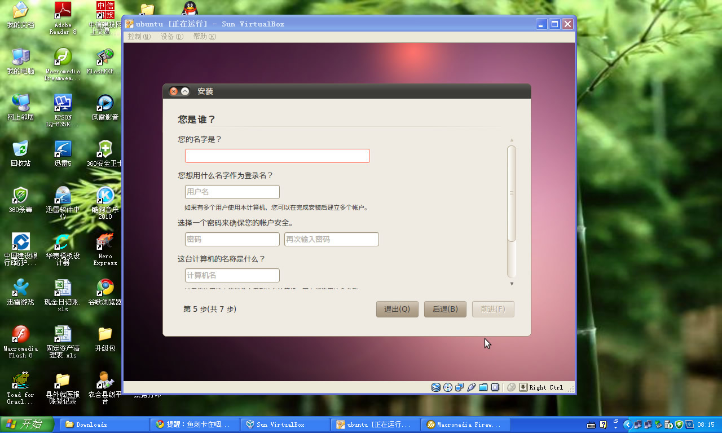
Task: Open the EPSON LQ-635K desktop shortcut
Action: (63, 111)
